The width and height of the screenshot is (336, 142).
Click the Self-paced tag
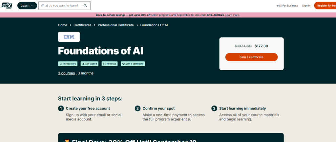[90, 64]
